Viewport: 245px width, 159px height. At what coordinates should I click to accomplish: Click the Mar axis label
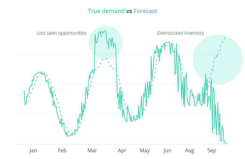[x=92, y=150]
